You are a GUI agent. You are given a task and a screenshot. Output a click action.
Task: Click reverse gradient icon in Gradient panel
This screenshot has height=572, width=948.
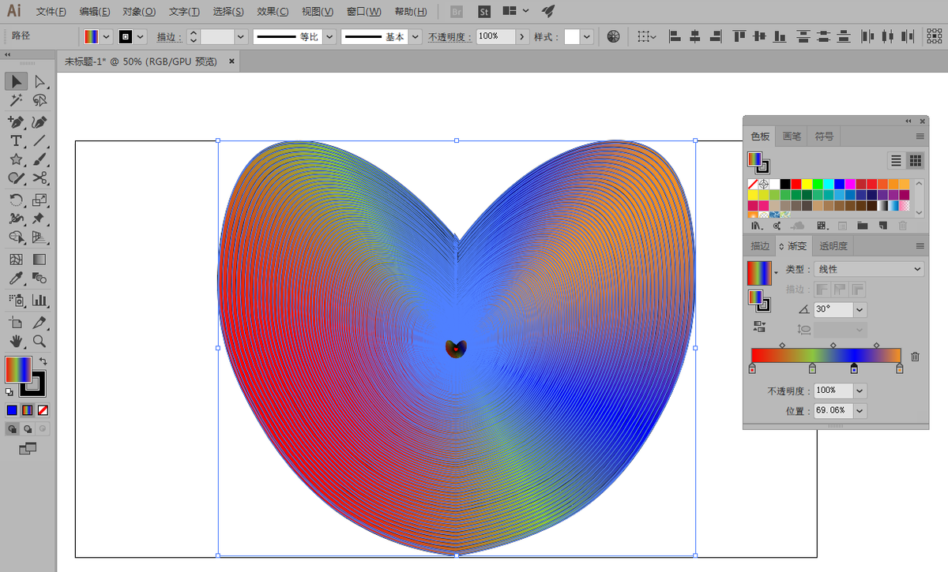coord(760,325)
